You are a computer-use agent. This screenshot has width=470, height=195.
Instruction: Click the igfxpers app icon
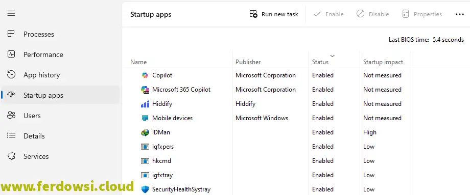[x=145, y=147]
